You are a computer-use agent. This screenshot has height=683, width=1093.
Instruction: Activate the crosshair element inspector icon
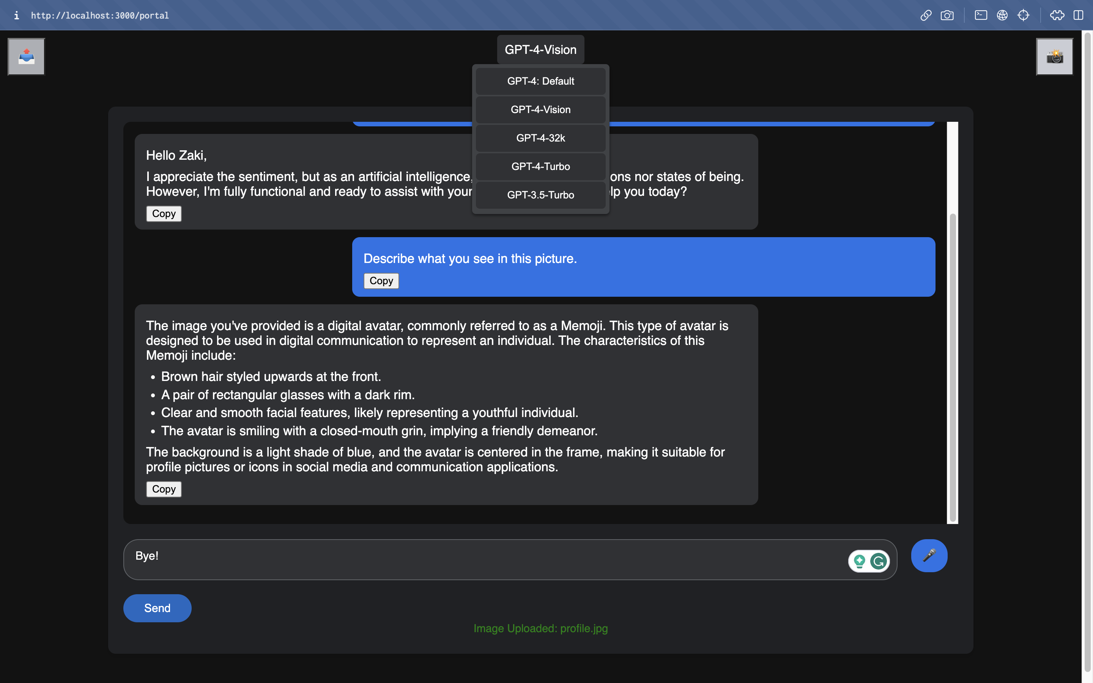pyautogui.click(x=1023, y=15)
